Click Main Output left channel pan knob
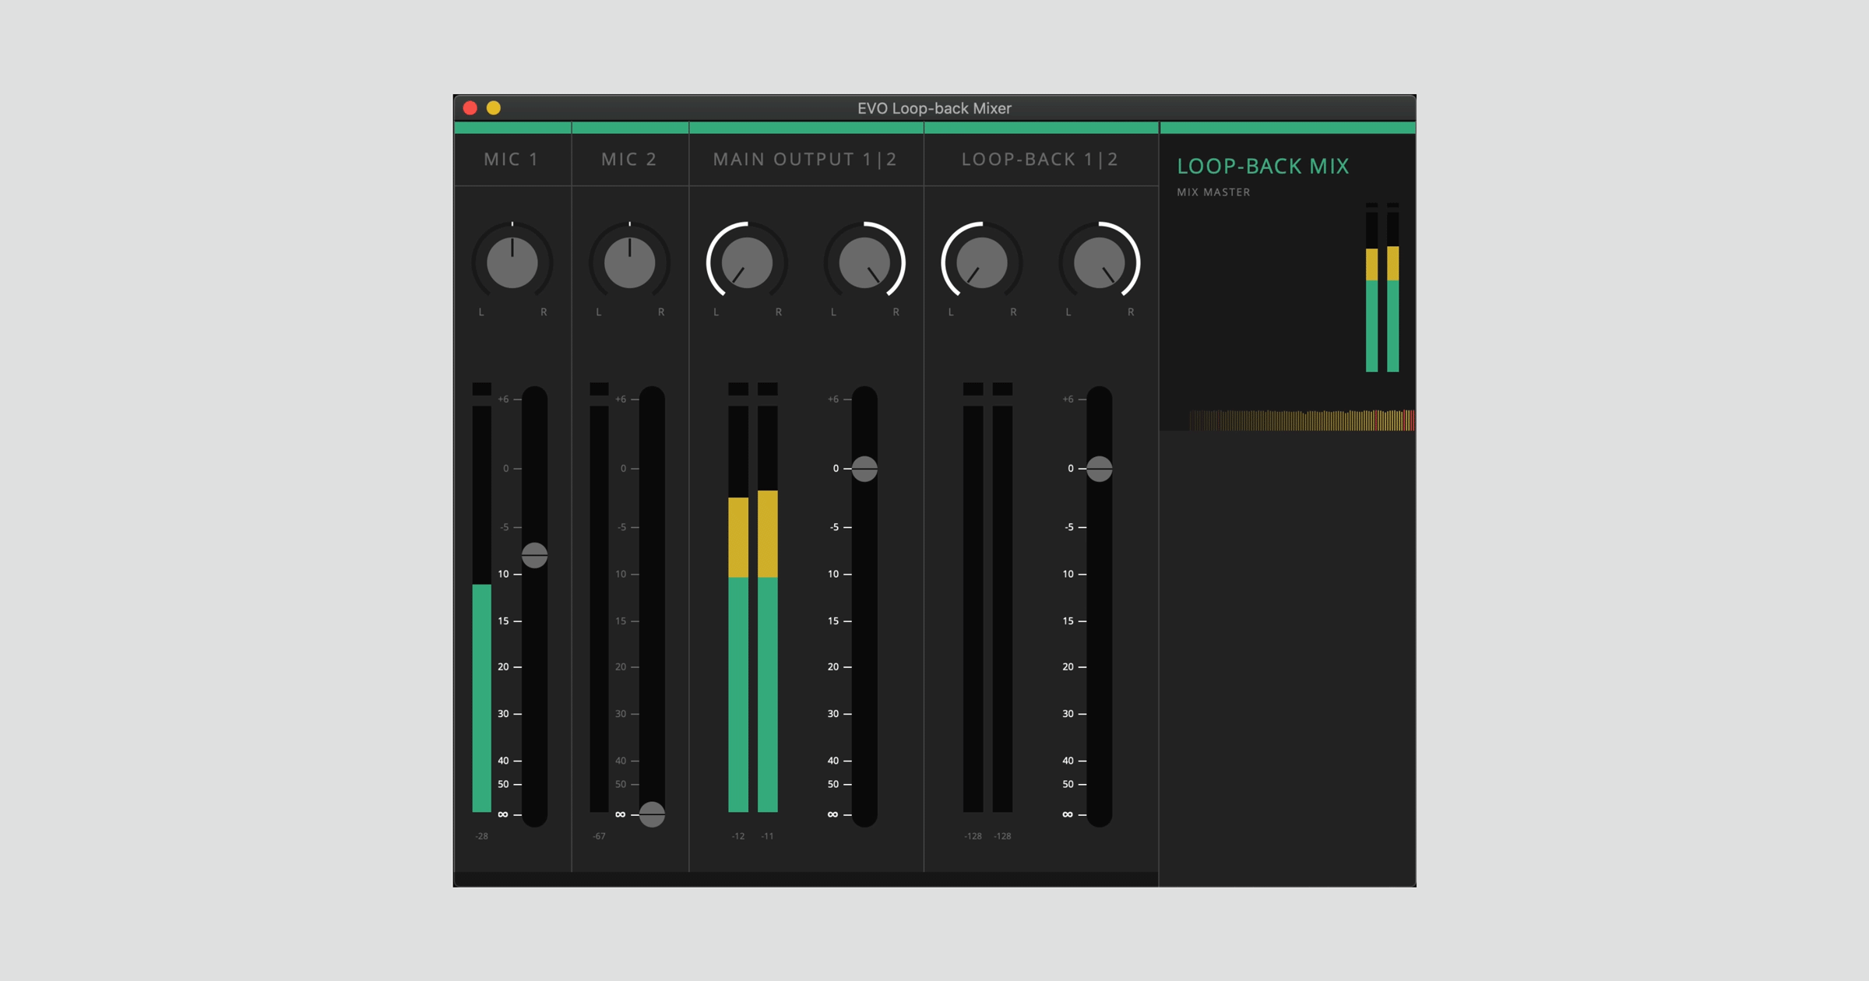Viewport: 1869px width, 981px height. click(x=747, y=263)
